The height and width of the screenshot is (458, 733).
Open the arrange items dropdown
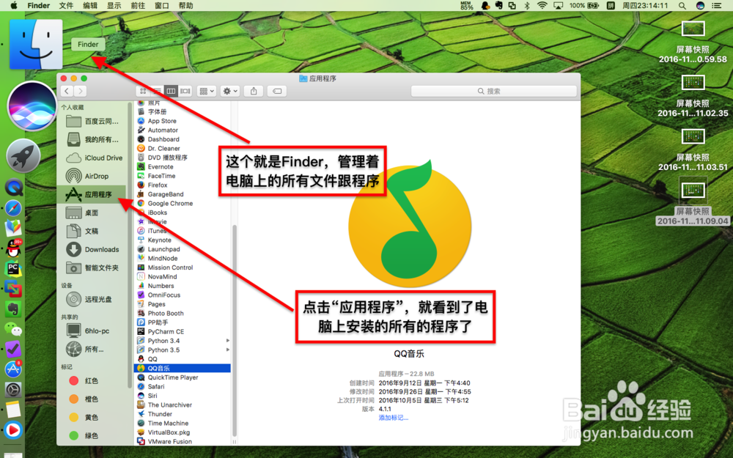205,91
